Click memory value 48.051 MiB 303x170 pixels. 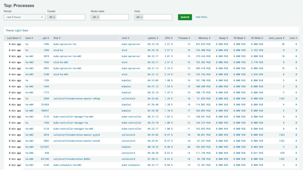pos(204,135)
